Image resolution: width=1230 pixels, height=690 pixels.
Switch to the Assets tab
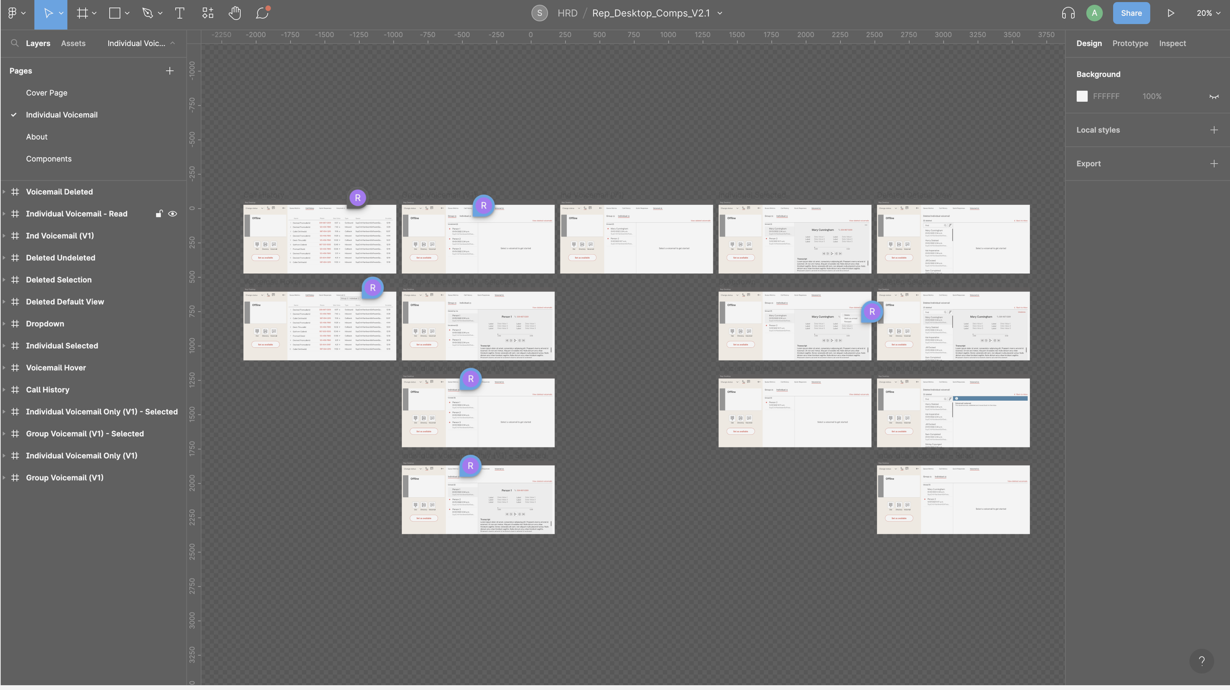73,43
